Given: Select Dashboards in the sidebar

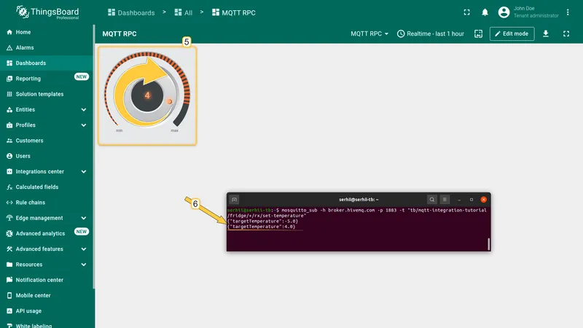Looking at the screenshot, I should (x=47, y=63).
